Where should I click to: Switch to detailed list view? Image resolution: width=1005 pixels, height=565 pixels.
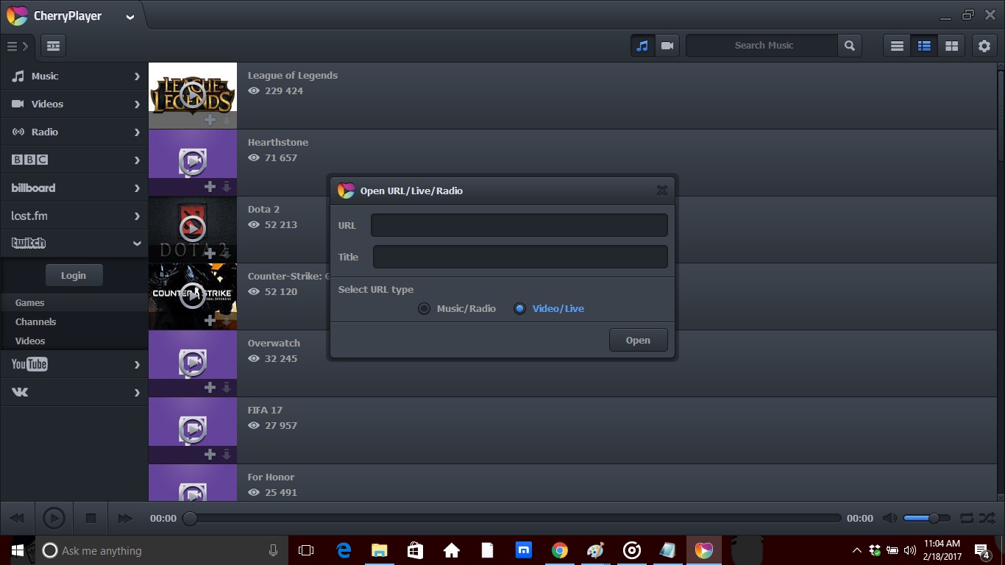coord(924,46)
